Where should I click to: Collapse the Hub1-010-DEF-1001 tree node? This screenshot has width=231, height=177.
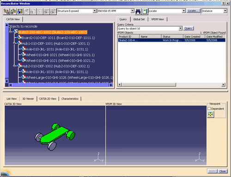pyautogui.click(x=14, y=43)
